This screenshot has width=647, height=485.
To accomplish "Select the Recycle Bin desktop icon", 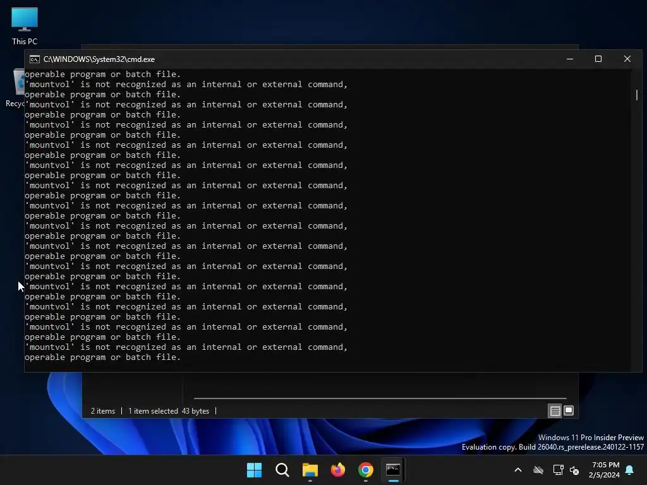I will coord(15,88).
